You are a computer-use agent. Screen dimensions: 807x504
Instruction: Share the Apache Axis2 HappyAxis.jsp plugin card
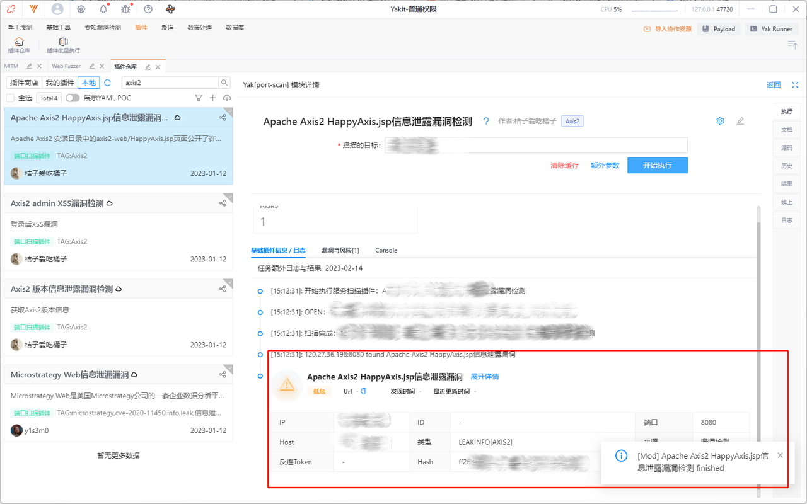coord(223,117)
